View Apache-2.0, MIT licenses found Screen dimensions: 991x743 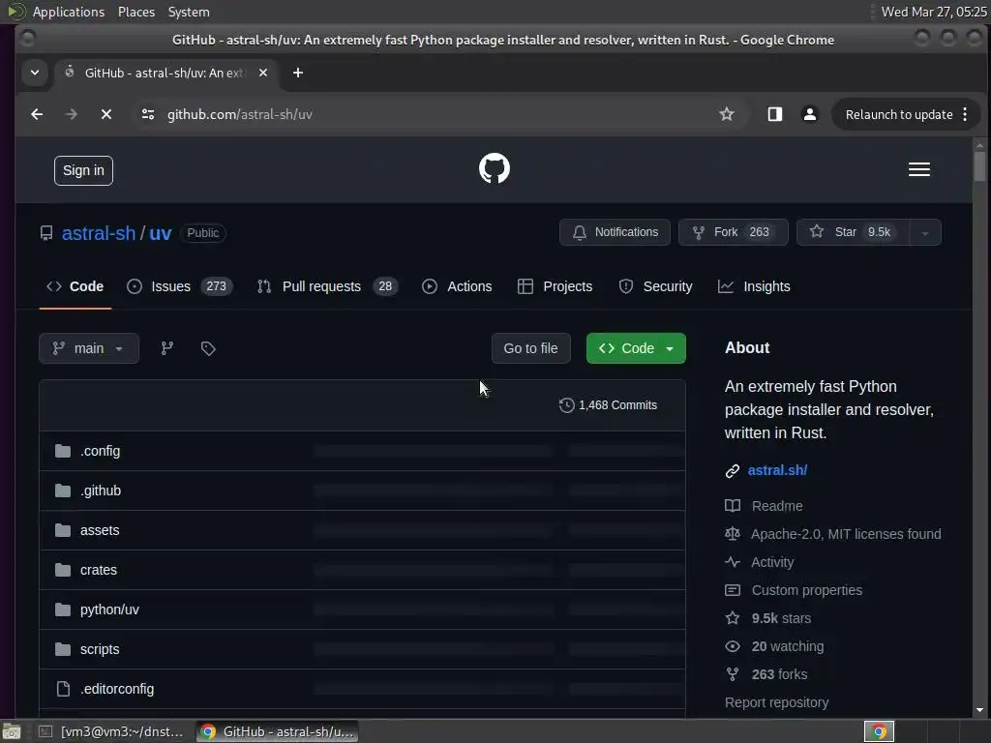pos(846,534)
